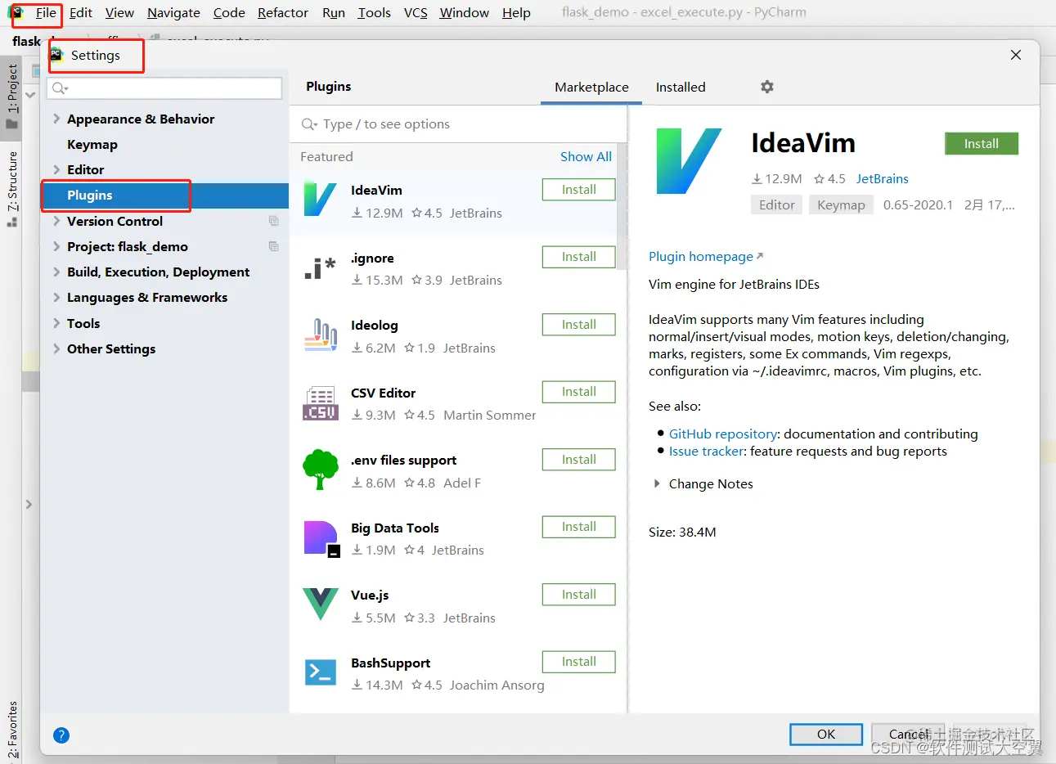
Task: Expand Appearance & Behavior settings
Action: [x=56, y=119]
